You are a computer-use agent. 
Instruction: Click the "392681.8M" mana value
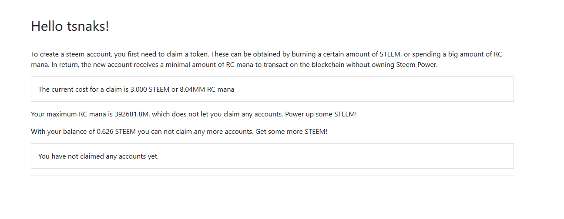(132, 114)
